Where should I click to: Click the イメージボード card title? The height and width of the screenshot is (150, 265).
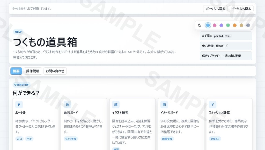[x=169, y=113]
